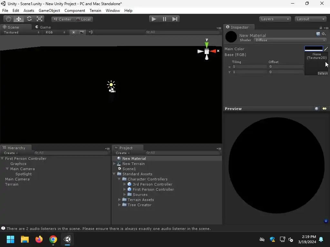Select the Rotate tool
The width and height of the screenshot is (330, 247).
pyautogui.click(x=29, y=19)
